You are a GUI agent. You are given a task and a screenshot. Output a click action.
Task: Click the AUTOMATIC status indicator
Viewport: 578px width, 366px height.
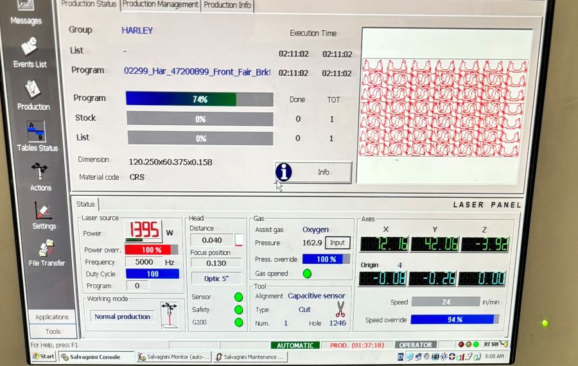[295, 345]
